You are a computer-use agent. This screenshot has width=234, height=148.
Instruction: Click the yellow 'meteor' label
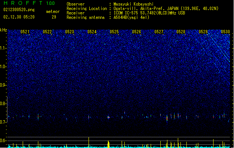[x=53, y=11]
